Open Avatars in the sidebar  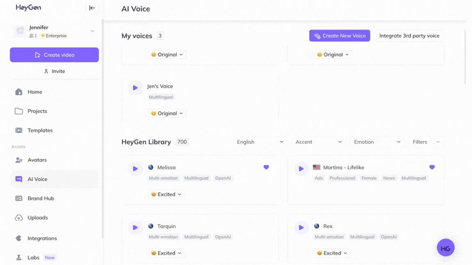click(54, 160)
